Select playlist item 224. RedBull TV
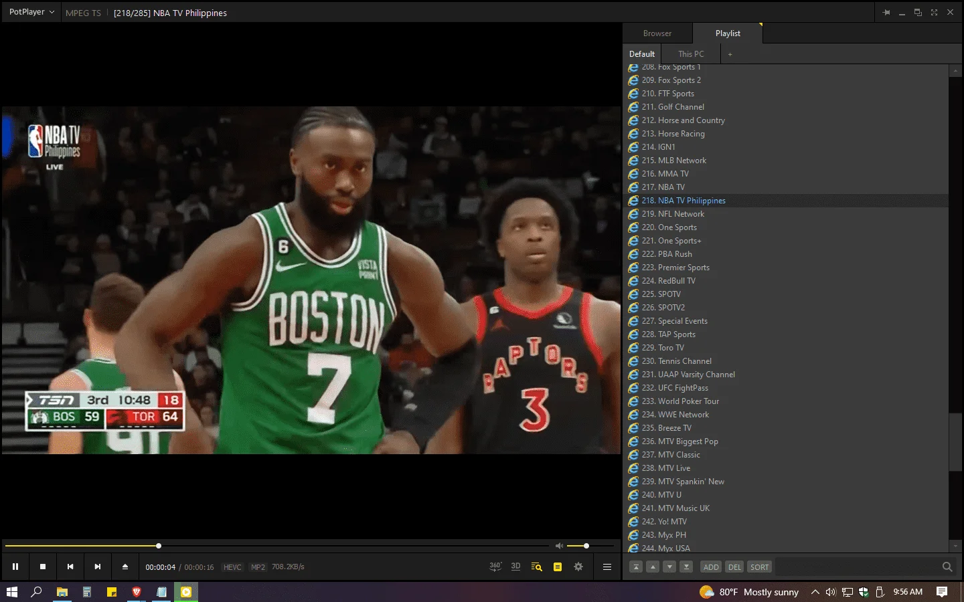 pos(787,281)
